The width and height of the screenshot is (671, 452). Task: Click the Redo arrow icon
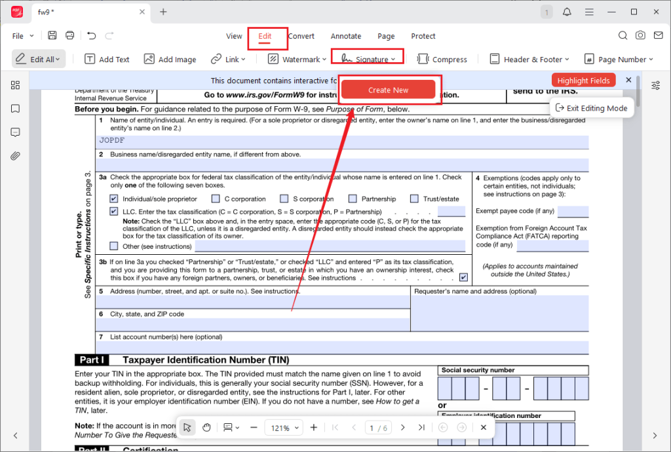click(109, 35)
